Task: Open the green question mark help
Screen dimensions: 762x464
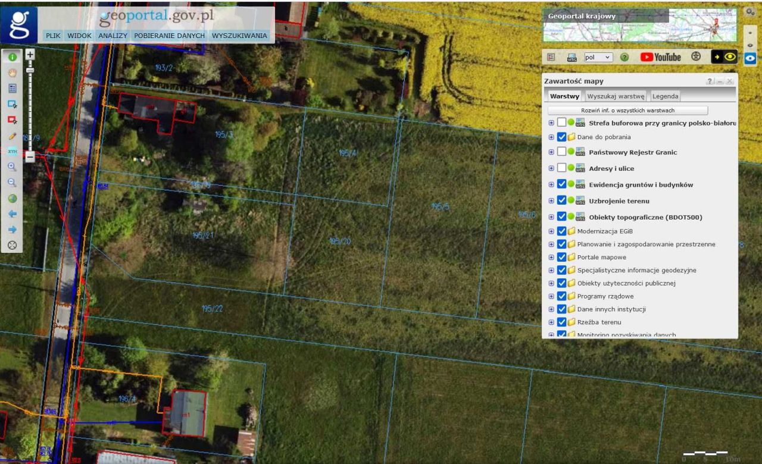Action: (624, 57)
